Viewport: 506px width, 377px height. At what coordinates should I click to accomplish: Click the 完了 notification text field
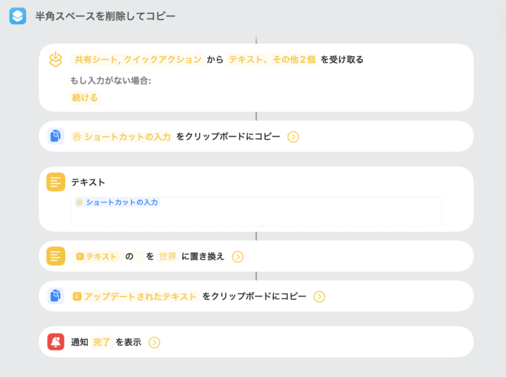(101, 342)
